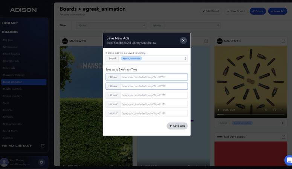Fullscreen the bottles video ad
This screenshot has width=292, height=169.
click(275, 110)
